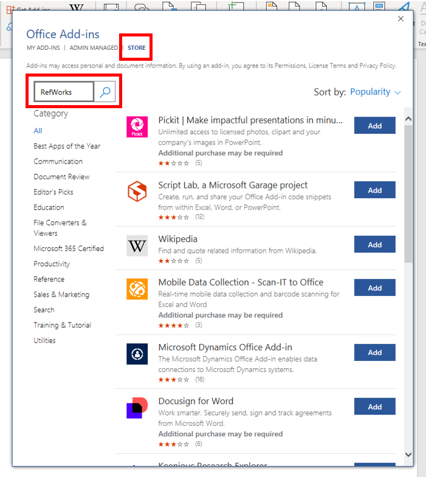Screen dimensions: 426x477
Task: Select the Education category
Action: point(49,207)
